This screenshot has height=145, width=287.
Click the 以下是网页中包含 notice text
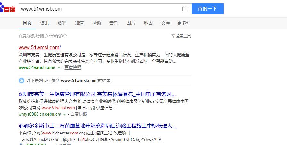pyautogui.click(x=69, y=80)
